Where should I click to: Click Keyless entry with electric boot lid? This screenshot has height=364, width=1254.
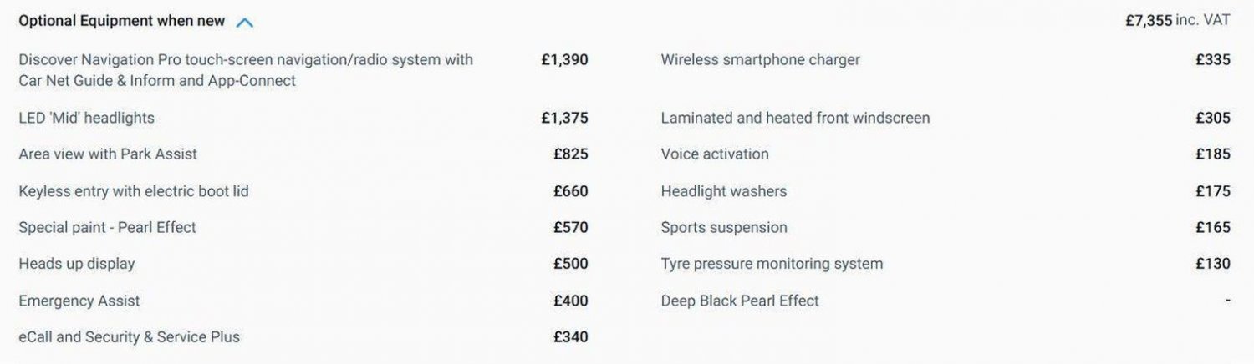(x=134, y=191)
